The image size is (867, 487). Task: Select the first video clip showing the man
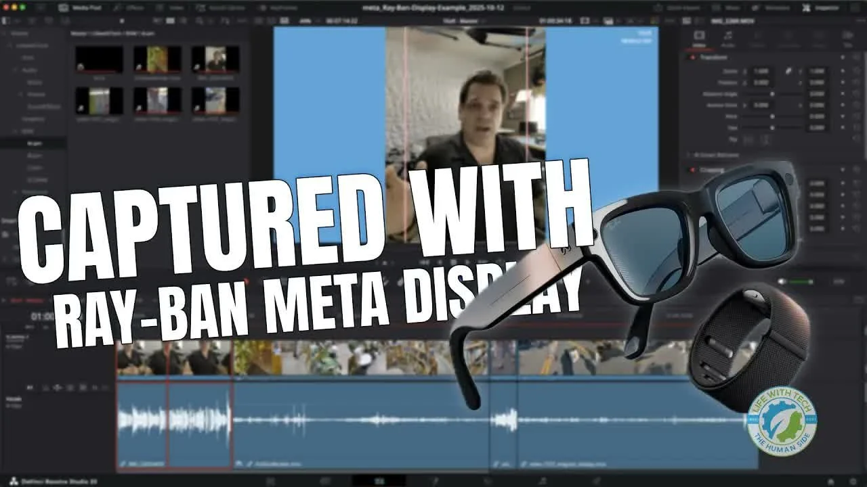175,358
